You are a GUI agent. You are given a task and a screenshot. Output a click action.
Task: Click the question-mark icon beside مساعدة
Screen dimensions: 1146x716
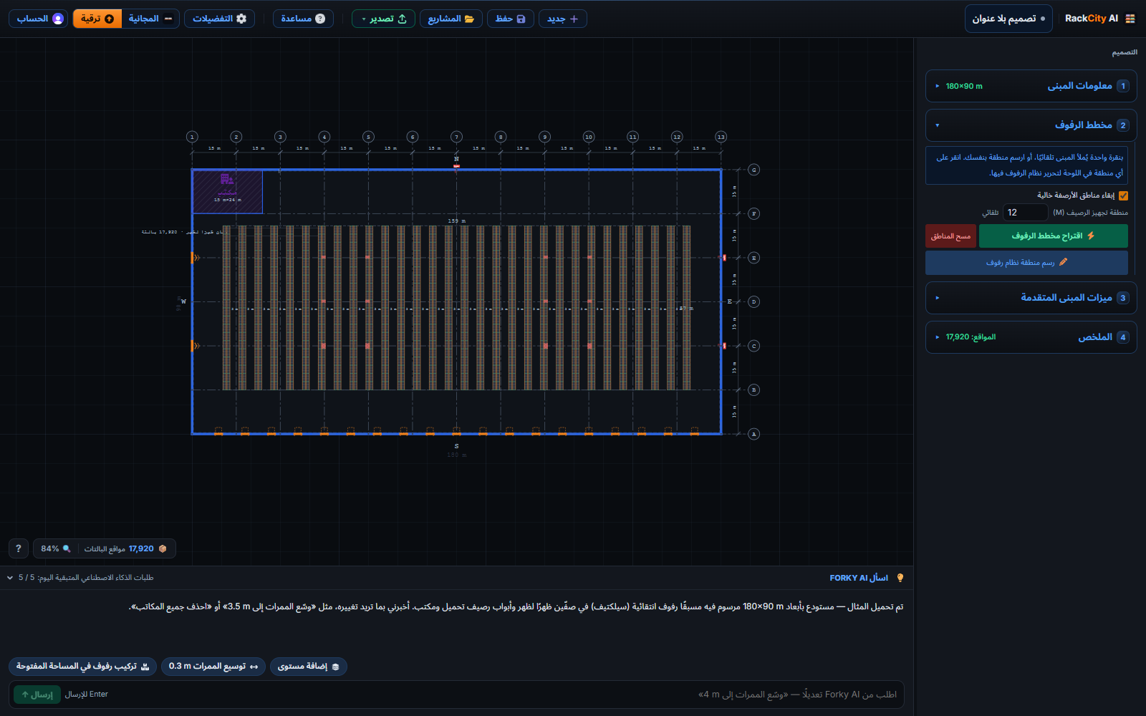[x=320, y=19]
